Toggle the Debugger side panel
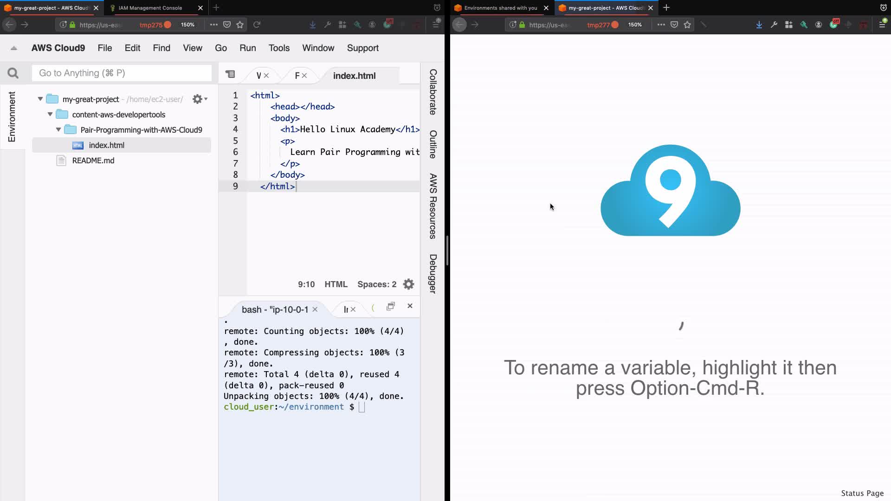The height and width of the screenshot is (501, 891). [x=433, y=274]
